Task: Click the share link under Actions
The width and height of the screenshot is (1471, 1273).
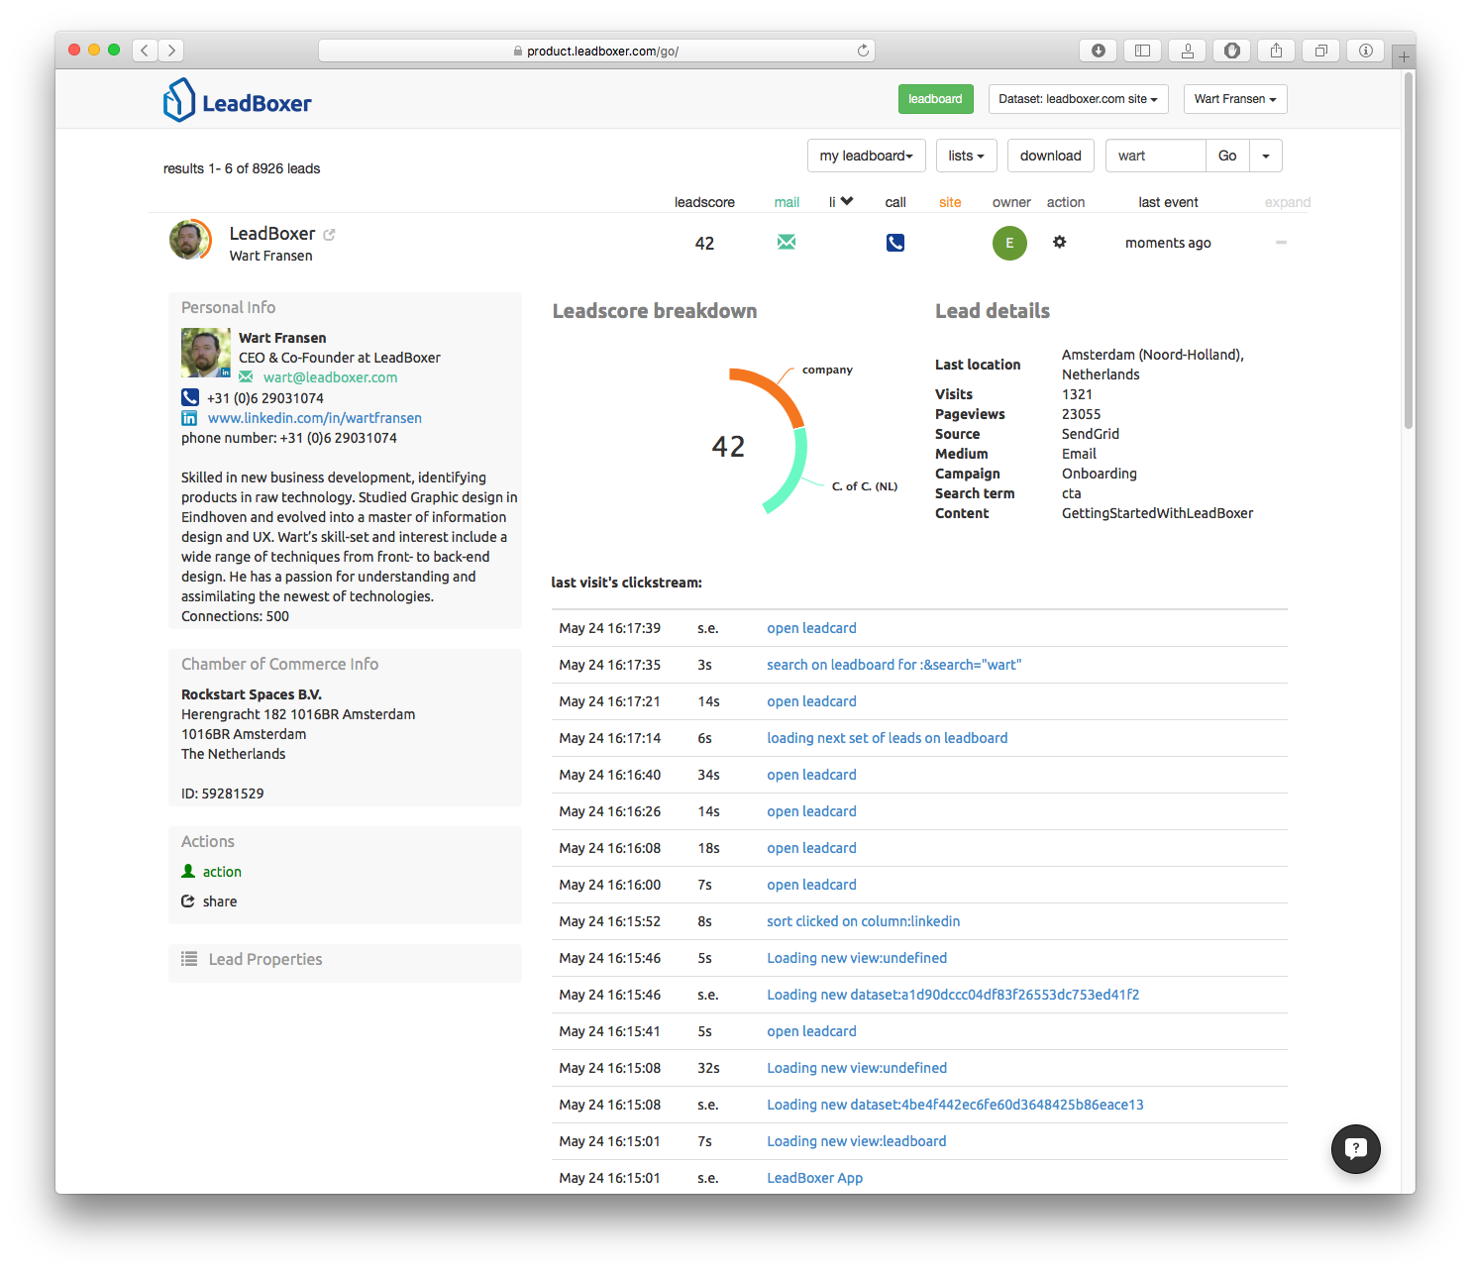Action: pos(220,902)
